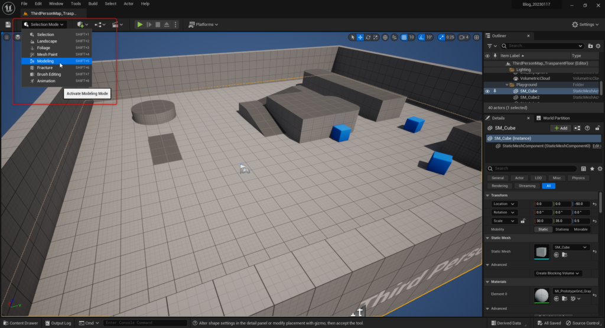Open the viewport hamburger options menu
This screenshot has height=328, width=605.
6,37
